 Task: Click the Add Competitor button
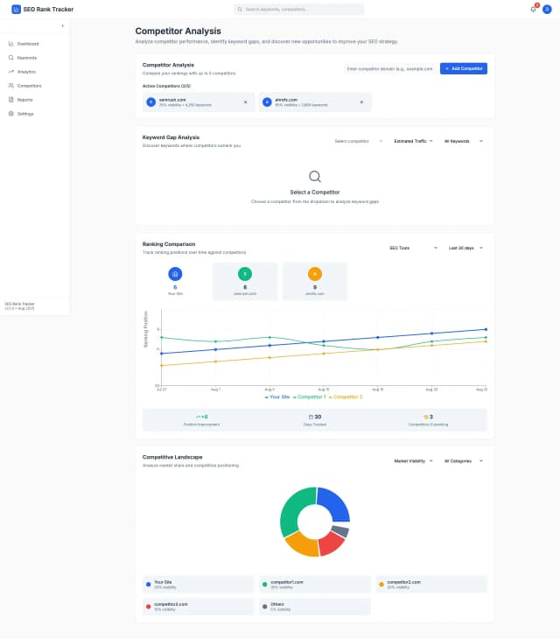(463, 68)
